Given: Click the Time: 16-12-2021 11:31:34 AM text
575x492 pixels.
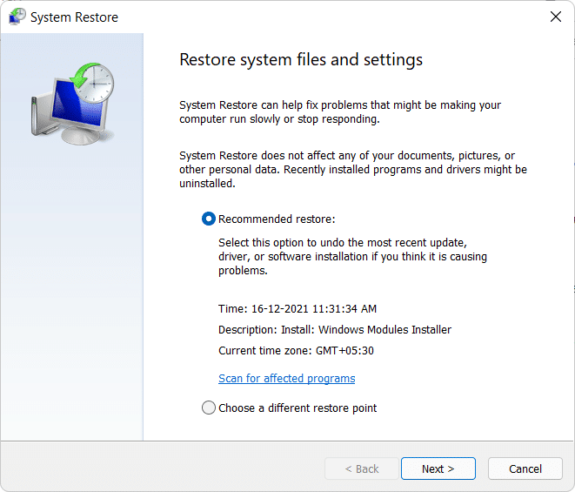Looking at the screenshot, I should [x=298, y=308].
